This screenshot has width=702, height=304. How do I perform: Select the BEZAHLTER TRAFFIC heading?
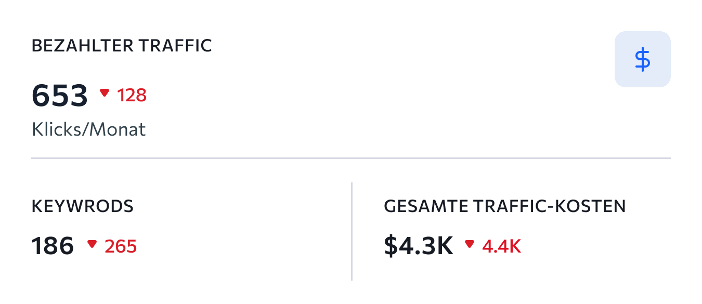coord(122,46)
